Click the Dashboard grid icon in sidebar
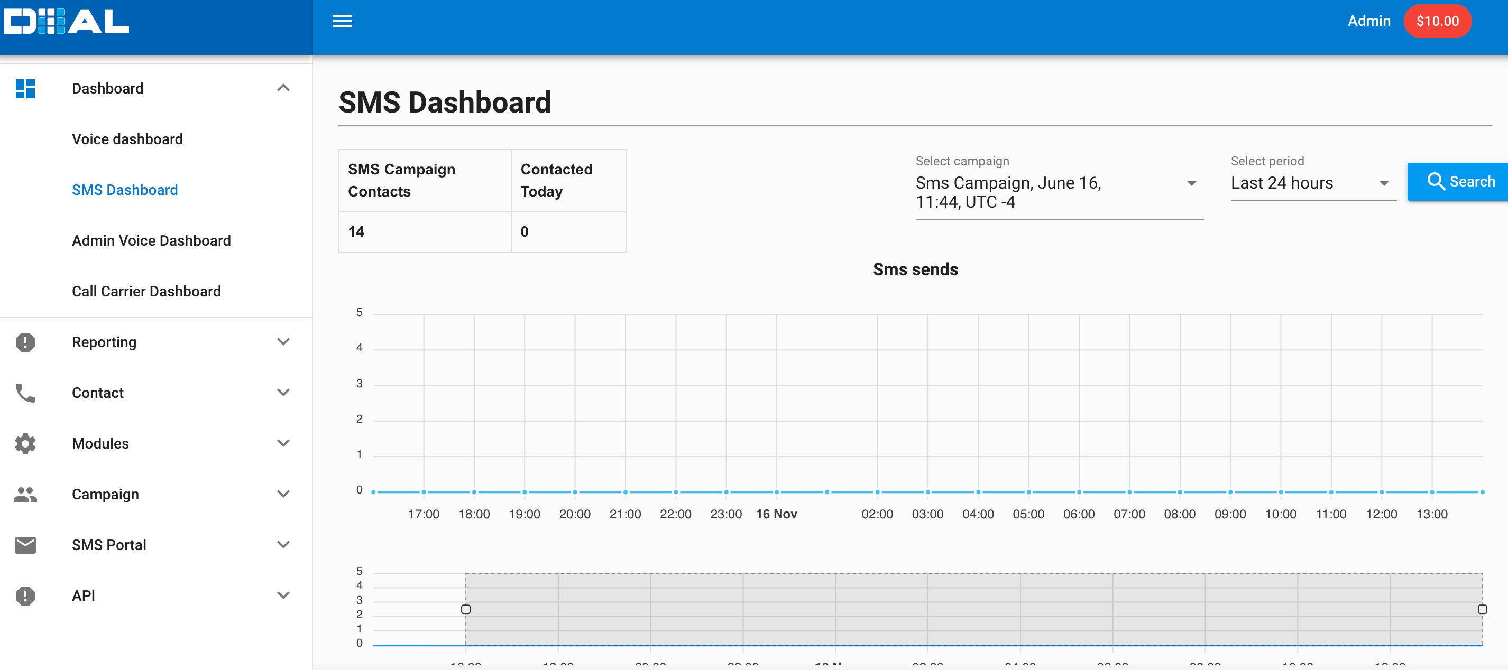The height and width of the screenshot is (670, 1508). click(25, 88)
